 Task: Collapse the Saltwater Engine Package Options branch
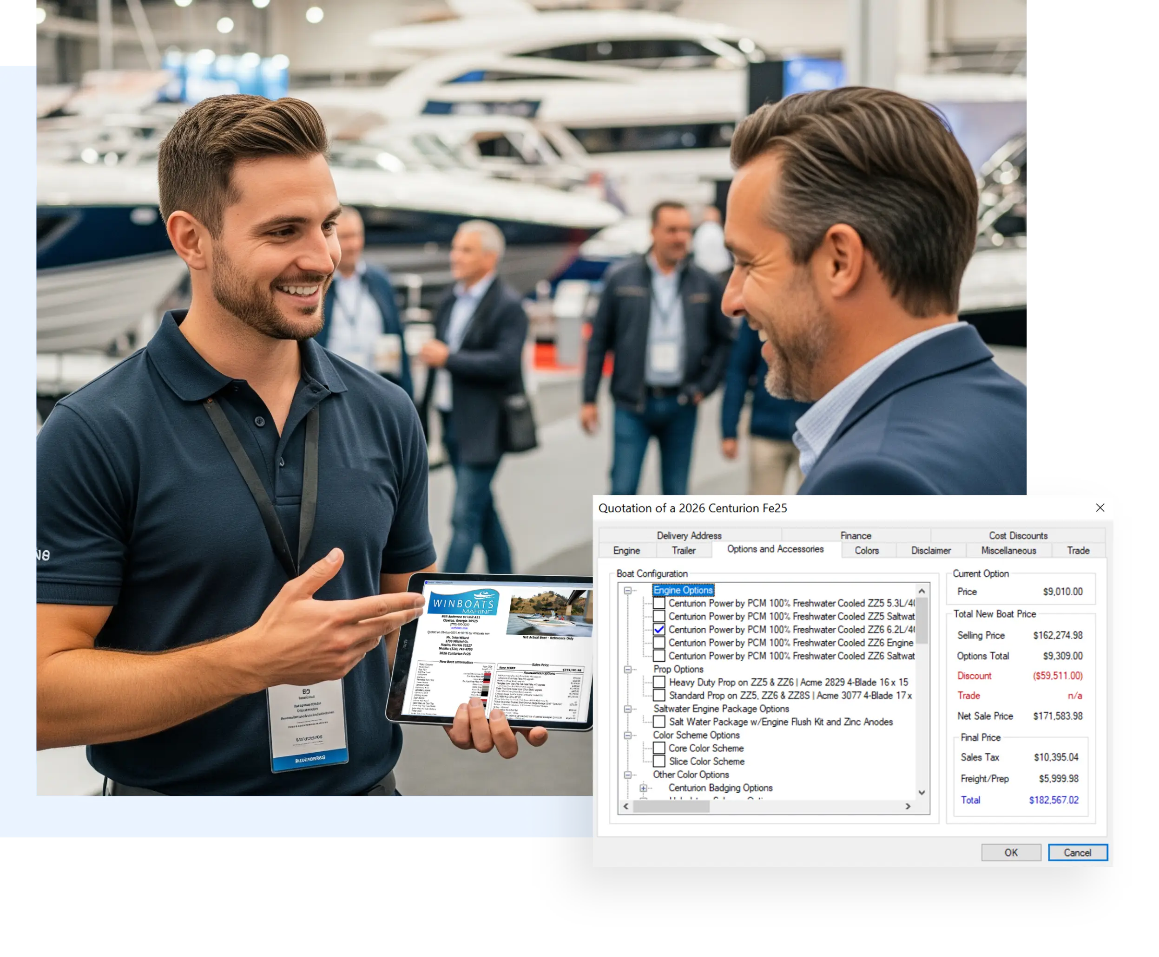point(627,709)
